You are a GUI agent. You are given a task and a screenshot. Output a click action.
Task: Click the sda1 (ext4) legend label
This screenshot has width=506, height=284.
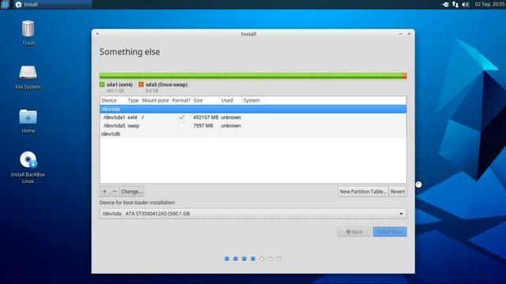click(x=119, y=84)
